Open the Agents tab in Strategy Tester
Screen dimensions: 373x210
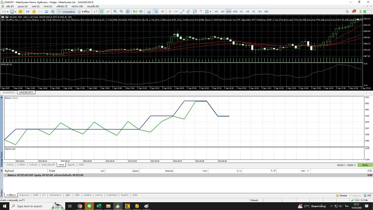(x=71, y=165)
